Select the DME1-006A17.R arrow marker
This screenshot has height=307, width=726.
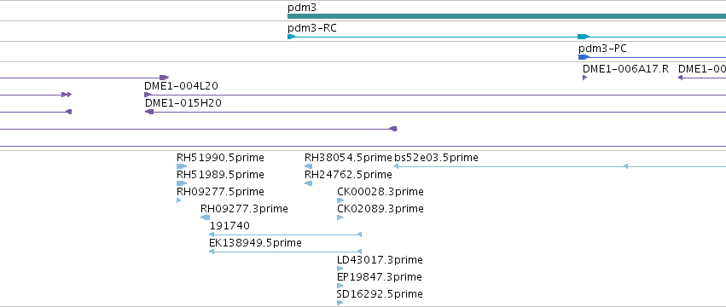(x=584, y=78)
